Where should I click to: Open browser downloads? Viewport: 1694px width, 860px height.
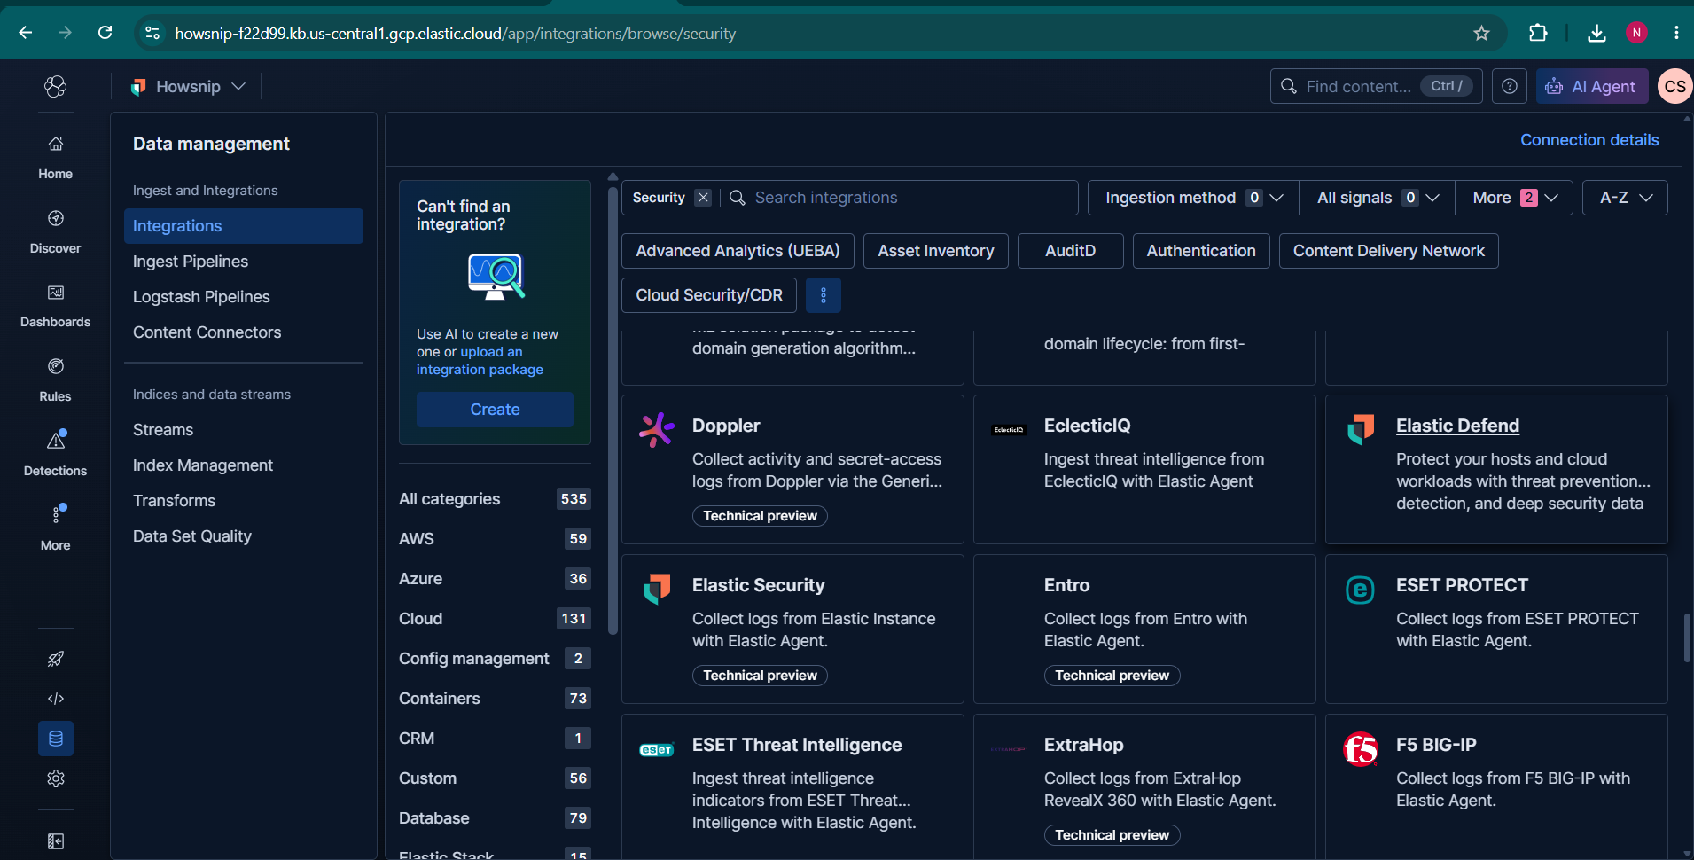[1596, 33]
